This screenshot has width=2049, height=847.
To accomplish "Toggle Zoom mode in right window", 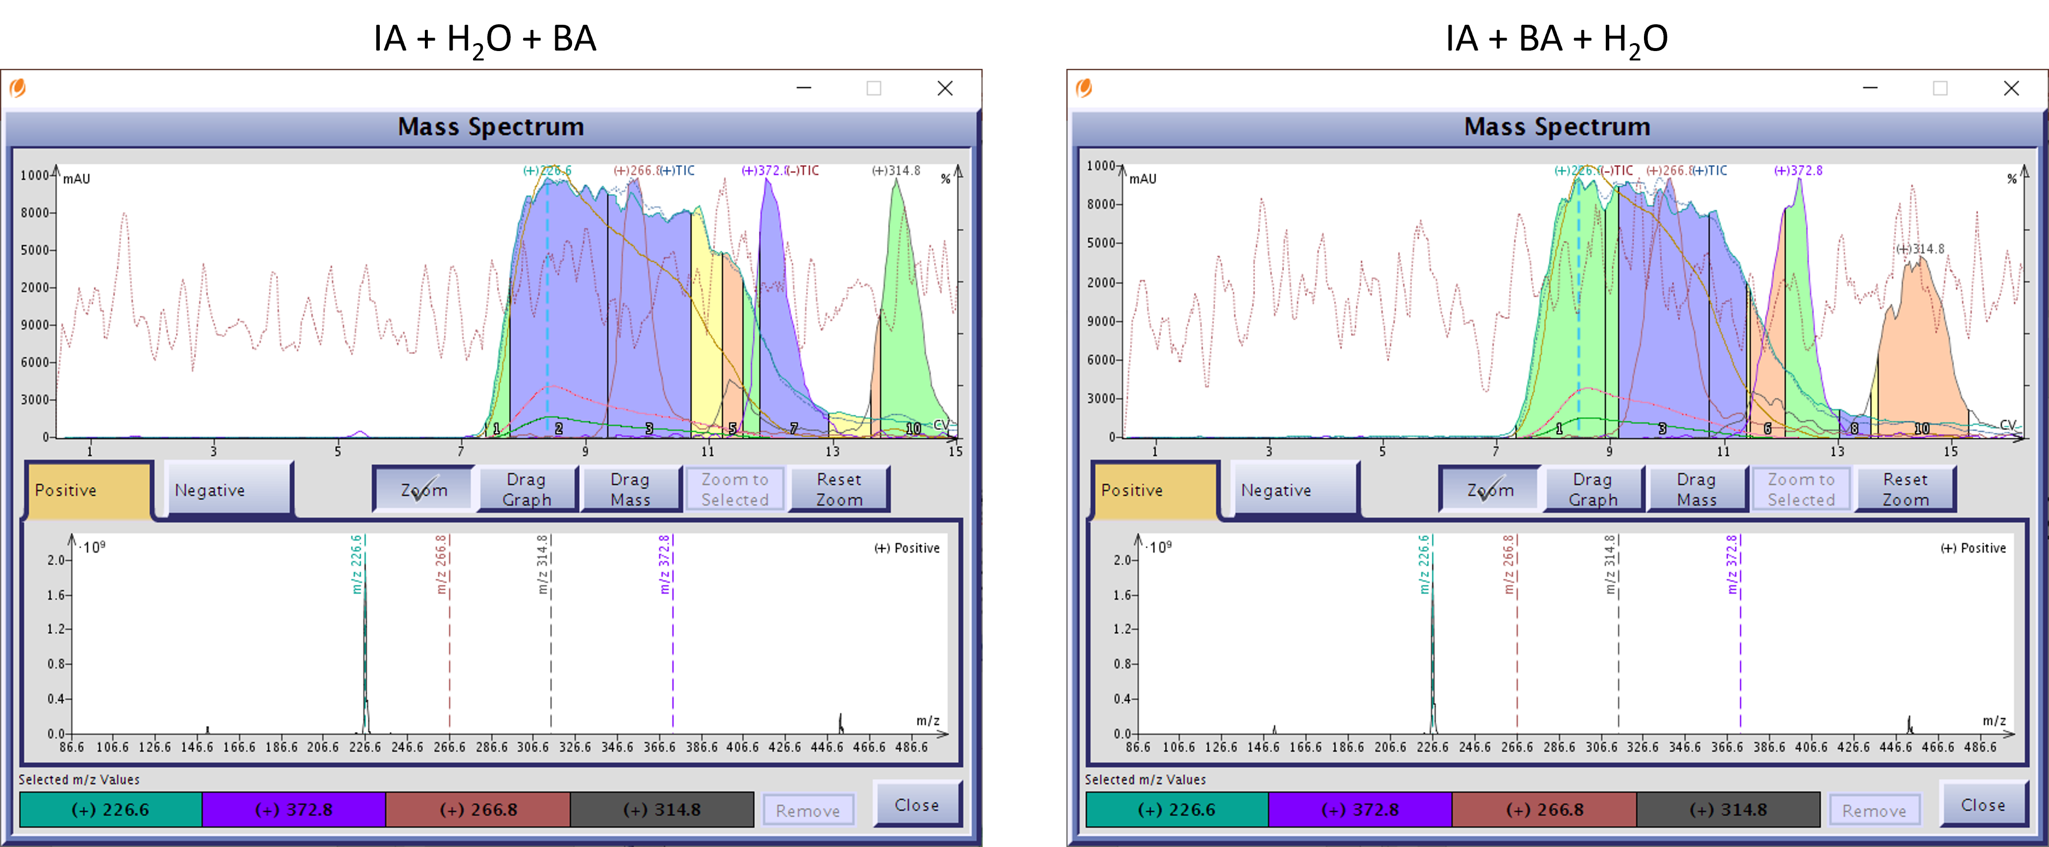I will (1490, 489).
